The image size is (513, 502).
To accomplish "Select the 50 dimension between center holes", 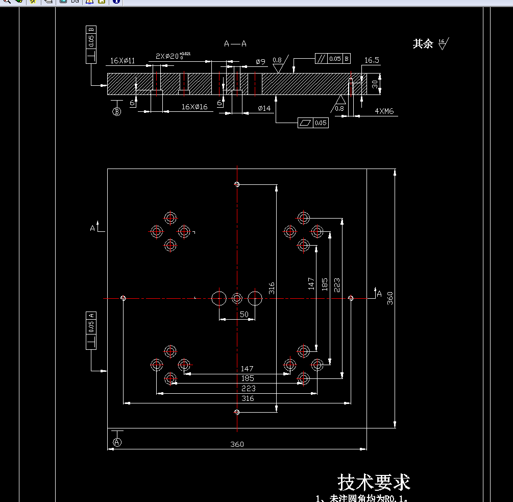I will [244, 315].
